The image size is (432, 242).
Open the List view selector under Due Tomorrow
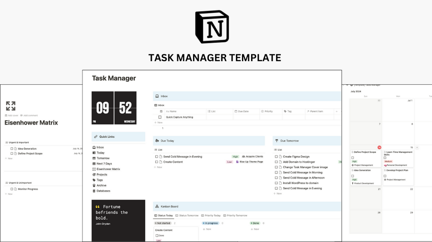(278, 150)
